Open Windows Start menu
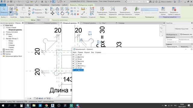 [3, 105]
